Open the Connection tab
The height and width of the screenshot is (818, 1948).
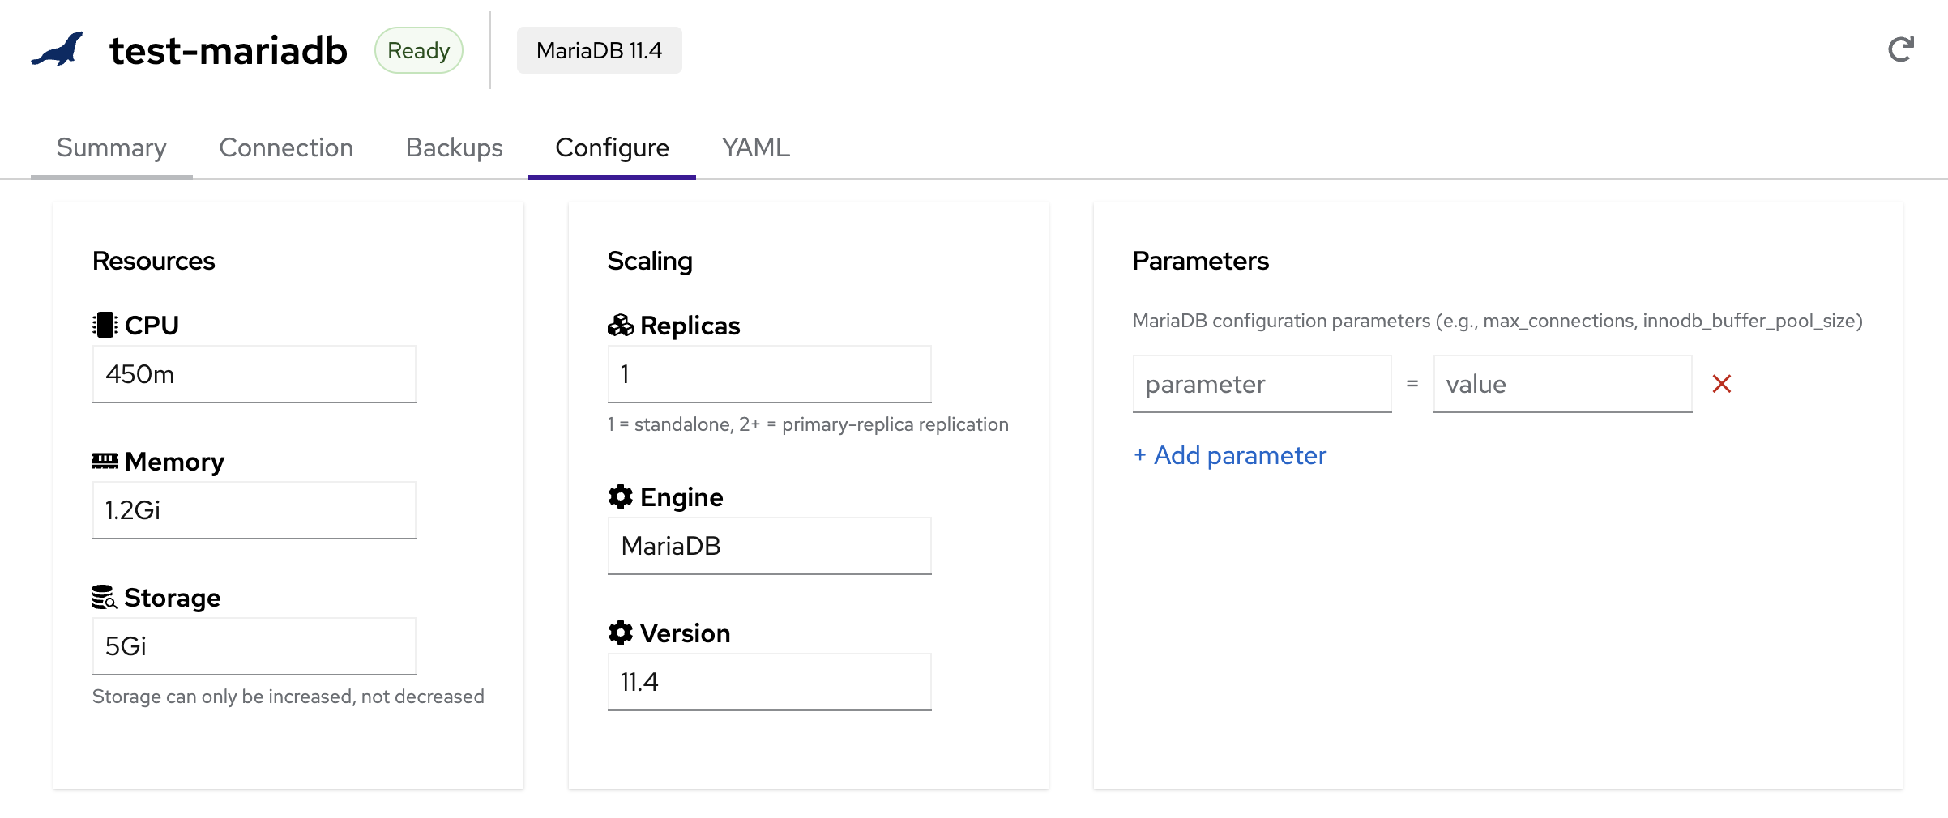pos(286,147)
